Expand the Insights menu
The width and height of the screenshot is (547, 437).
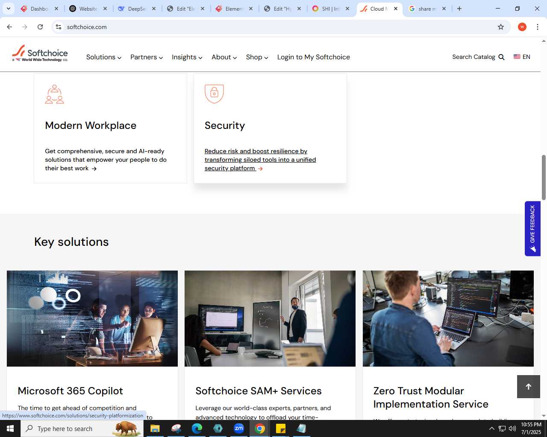pyautogui.click(x=187, y=57)
